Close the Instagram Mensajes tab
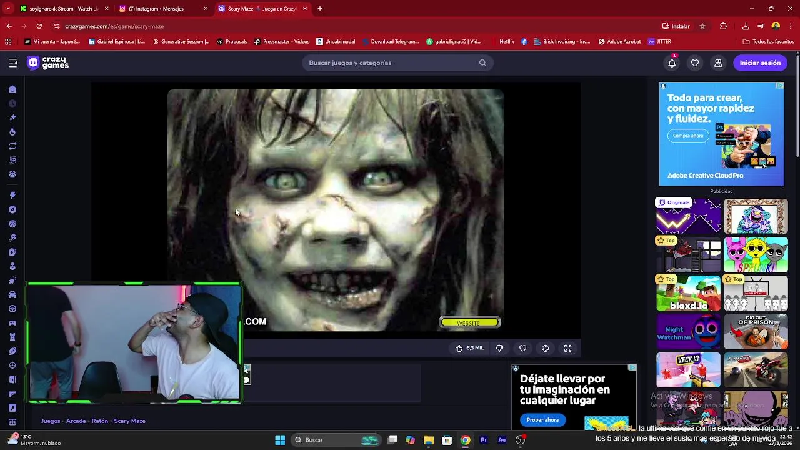This screenshot has height=450, width=800. tap(206, 9)
